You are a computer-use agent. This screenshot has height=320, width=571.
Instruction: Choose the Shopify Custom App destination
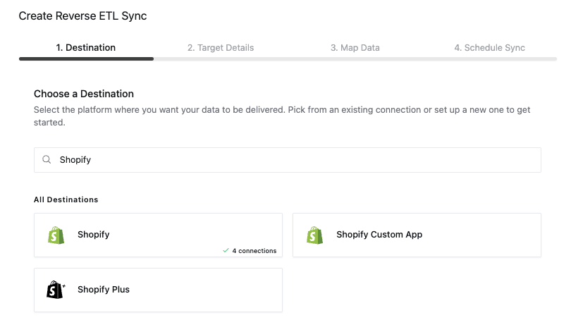click(x=417, y=235)
